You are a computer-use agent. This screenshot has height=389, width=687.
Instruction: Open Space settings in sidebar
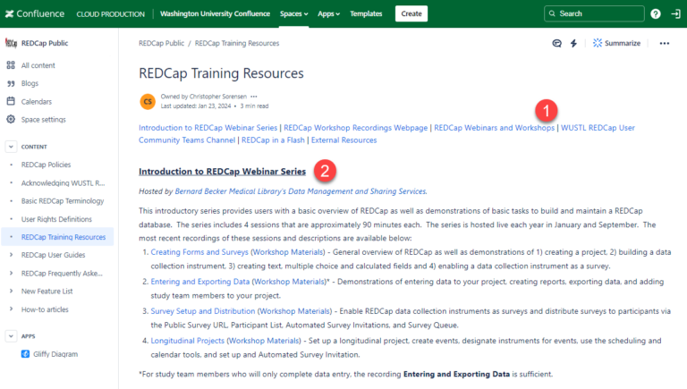pos(43,120)
